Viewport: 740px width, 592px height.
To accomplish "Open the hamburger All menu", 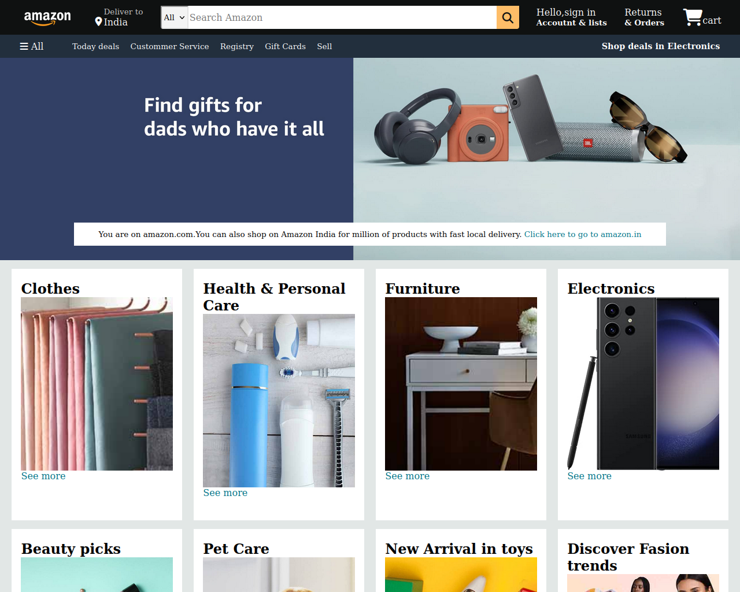I will (x=32, y=46).
